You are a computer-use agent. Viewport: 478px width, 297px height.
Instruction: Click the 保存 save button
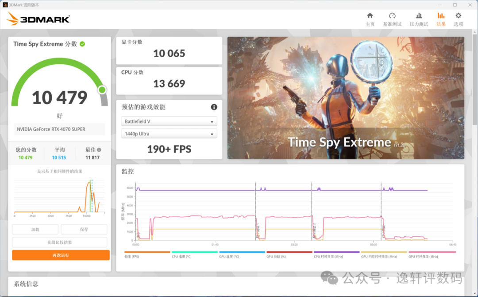click(x=84, y=229)
